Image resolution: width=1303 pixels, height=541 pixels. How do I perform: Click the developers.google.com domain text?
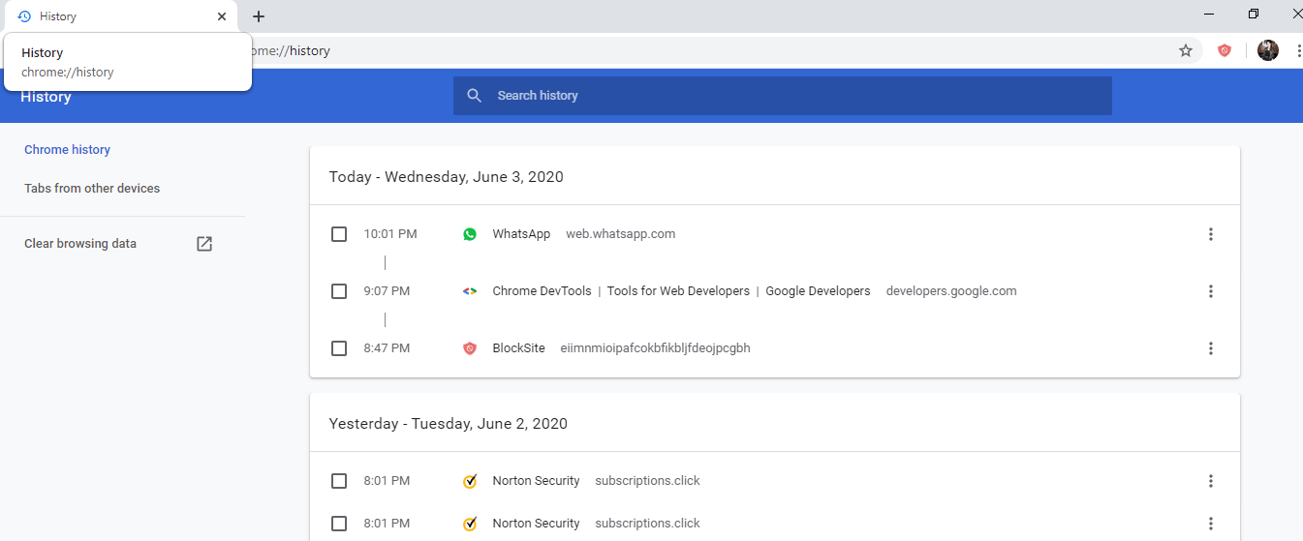click(951, 291)
